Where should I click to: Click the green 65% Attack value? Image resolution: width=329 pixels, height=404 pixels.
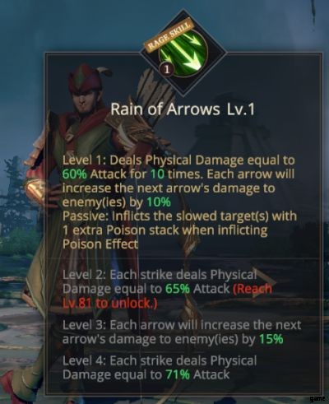[178, 289]
